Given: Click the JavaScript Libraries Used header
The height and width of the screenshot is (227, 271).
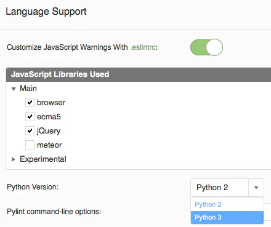Looking at the screenshot, I should pyautogui.click(x=139, y=74).
